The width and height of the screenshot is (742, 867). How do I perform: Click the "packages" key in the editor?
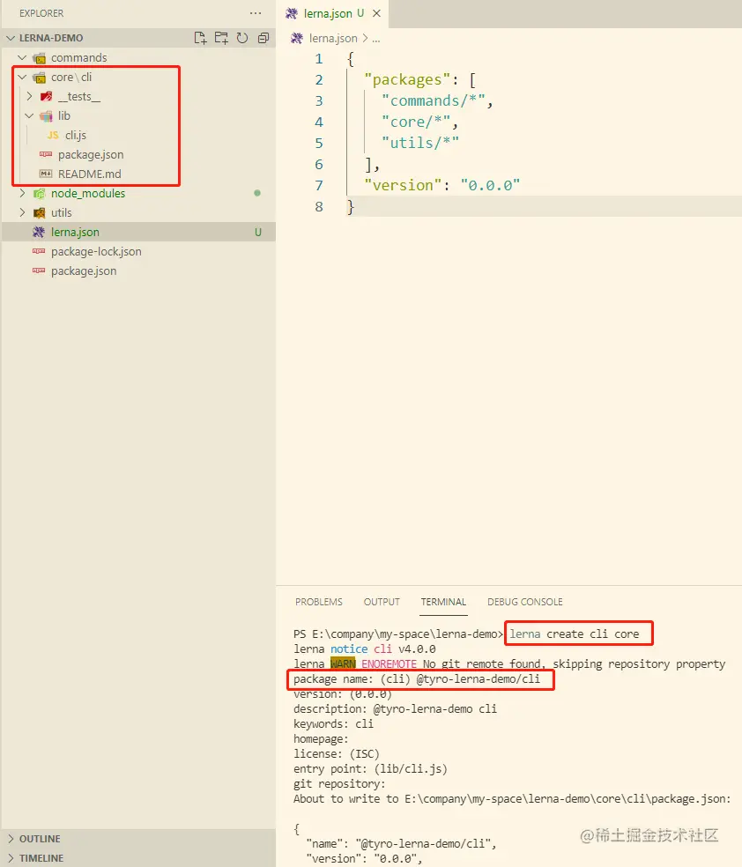[407, 79]
